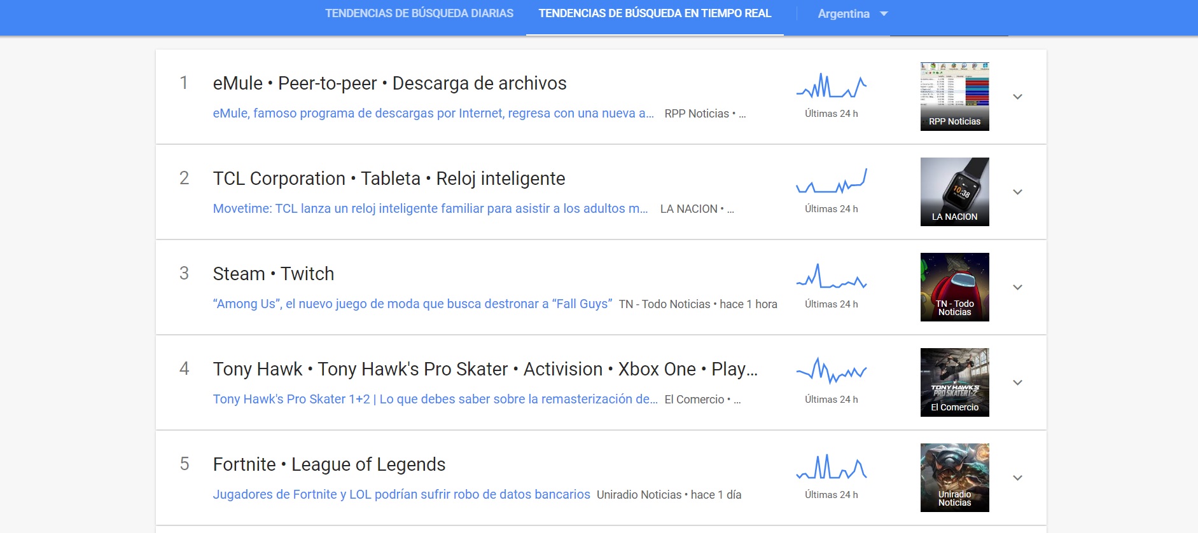
Task: Open the TN Todo Noticias Among Us thumbnail
Action: tap(954, 287)
